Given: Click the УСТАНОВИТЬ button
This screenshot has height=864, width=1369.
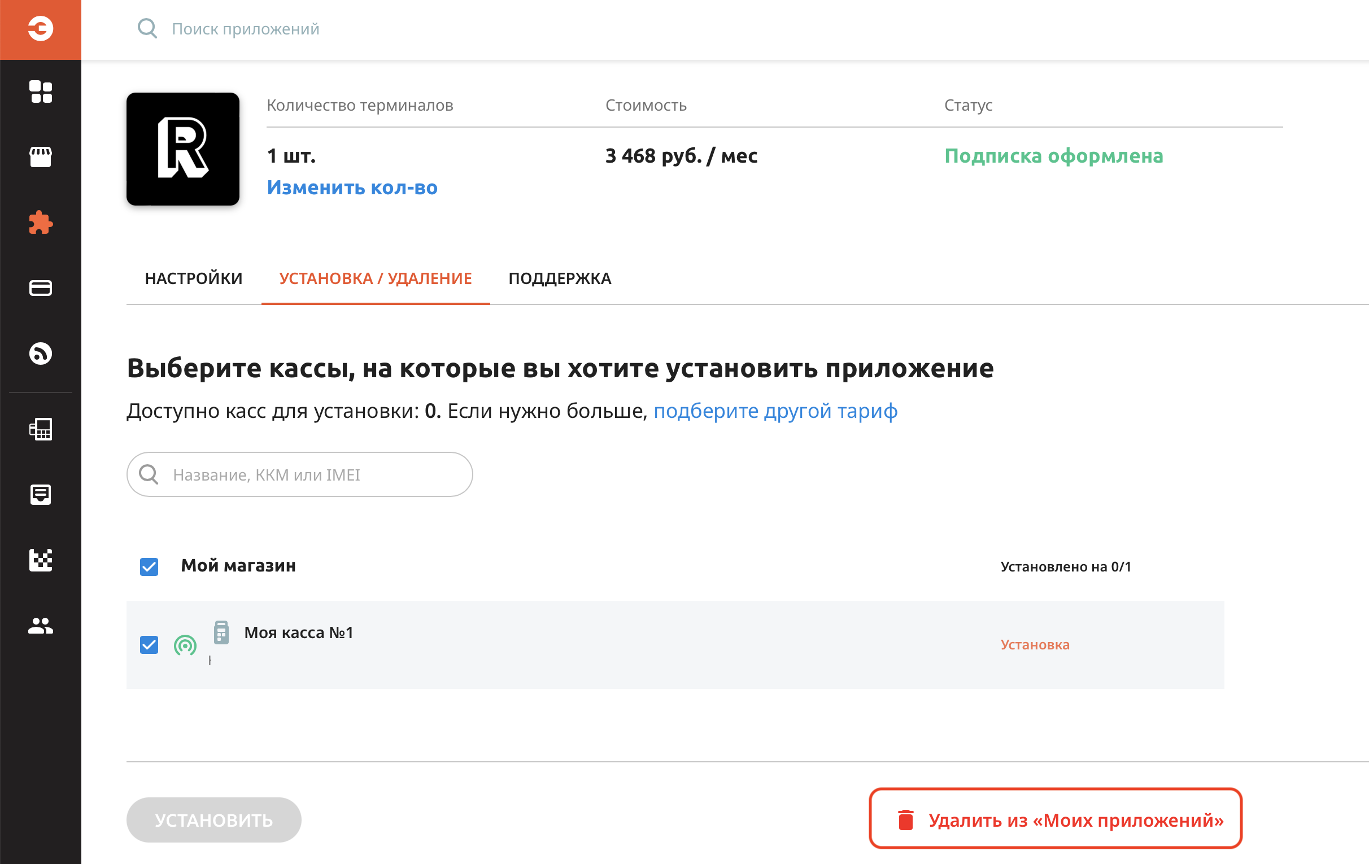Looking at the screenshot, I should pos(213,819).
